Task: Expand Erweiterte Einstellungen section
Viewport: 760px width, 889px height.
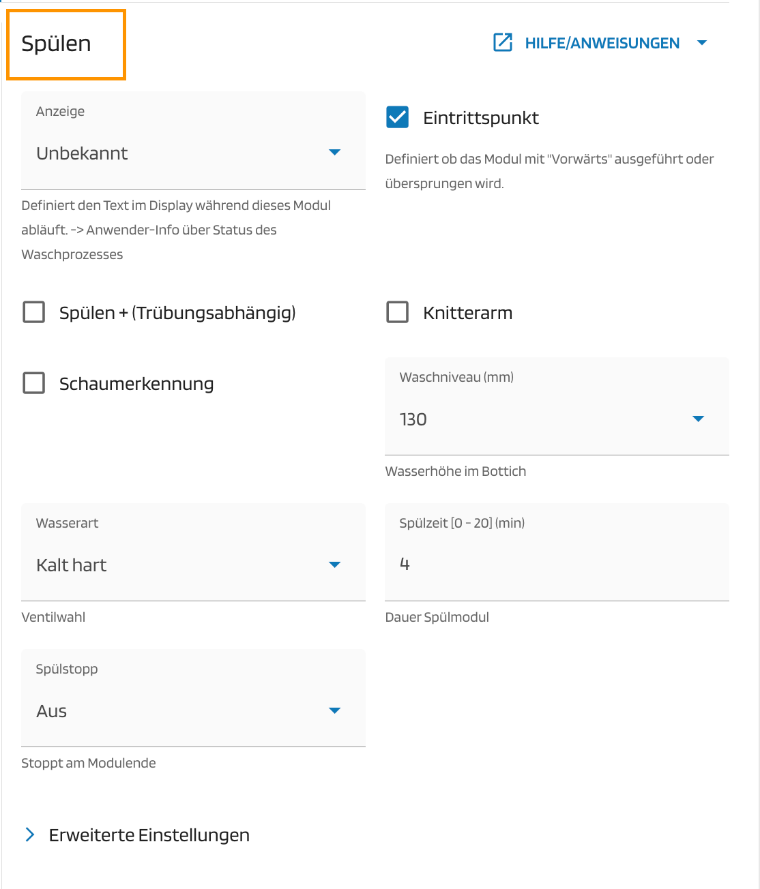Action: [x=149, y=834]
